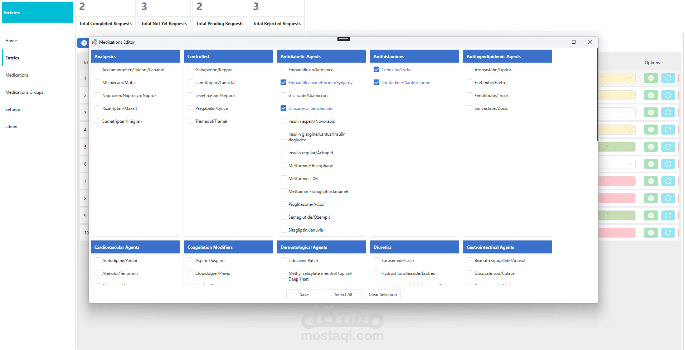
Task: Go to Home in the sidebar
Action: point(38,41)
